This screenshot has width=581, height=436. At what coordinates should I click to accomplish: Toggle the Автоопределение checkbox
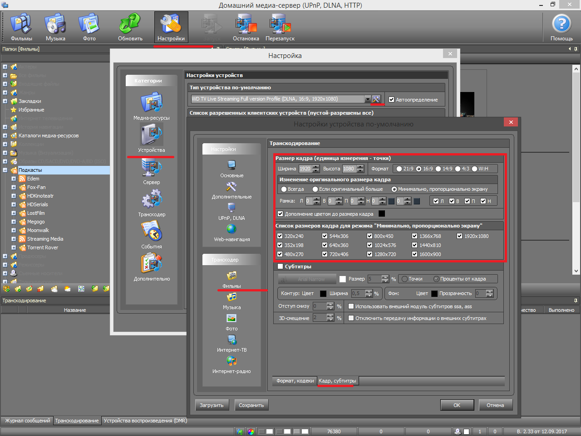point(391,100)
